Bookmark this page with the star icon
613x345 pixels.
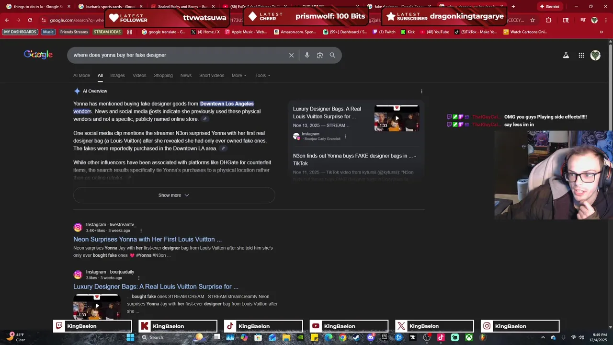(532, 20)
